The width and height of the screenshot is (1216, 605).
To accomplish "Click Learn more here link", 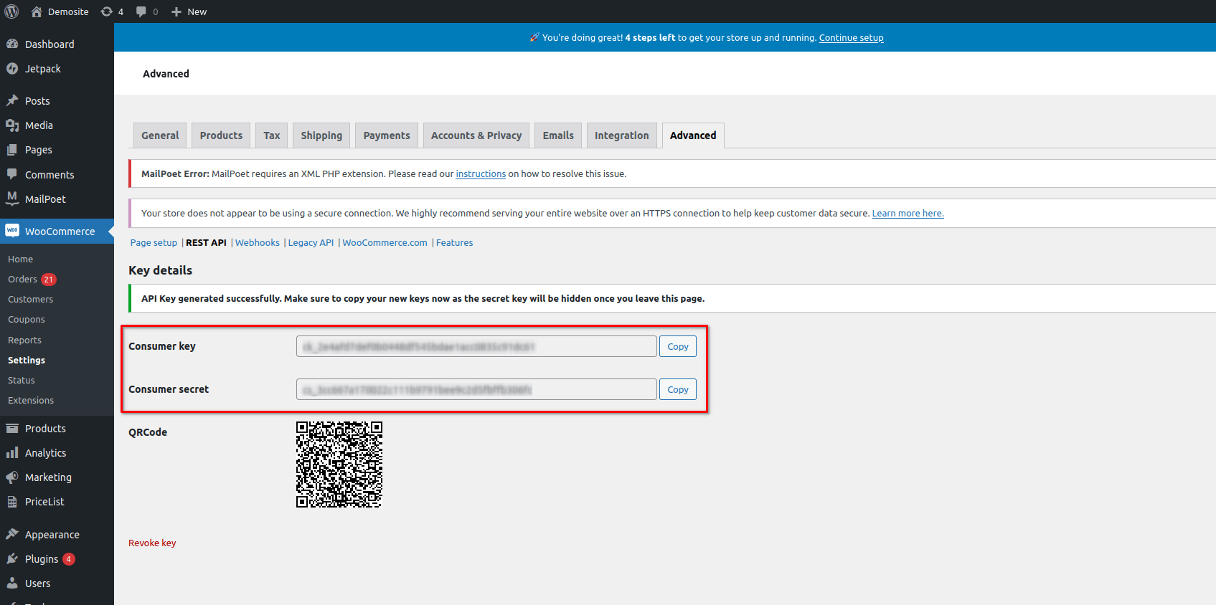I will point(908,213).
